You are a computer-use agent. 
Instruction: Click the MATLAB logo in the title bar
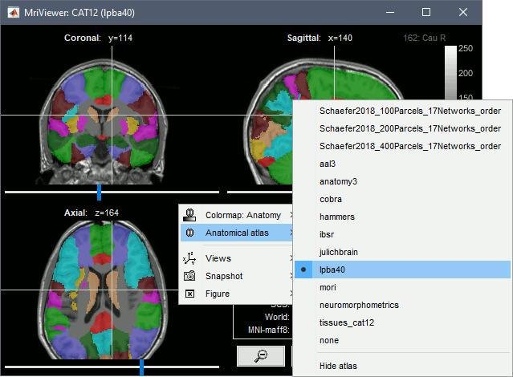14,12
